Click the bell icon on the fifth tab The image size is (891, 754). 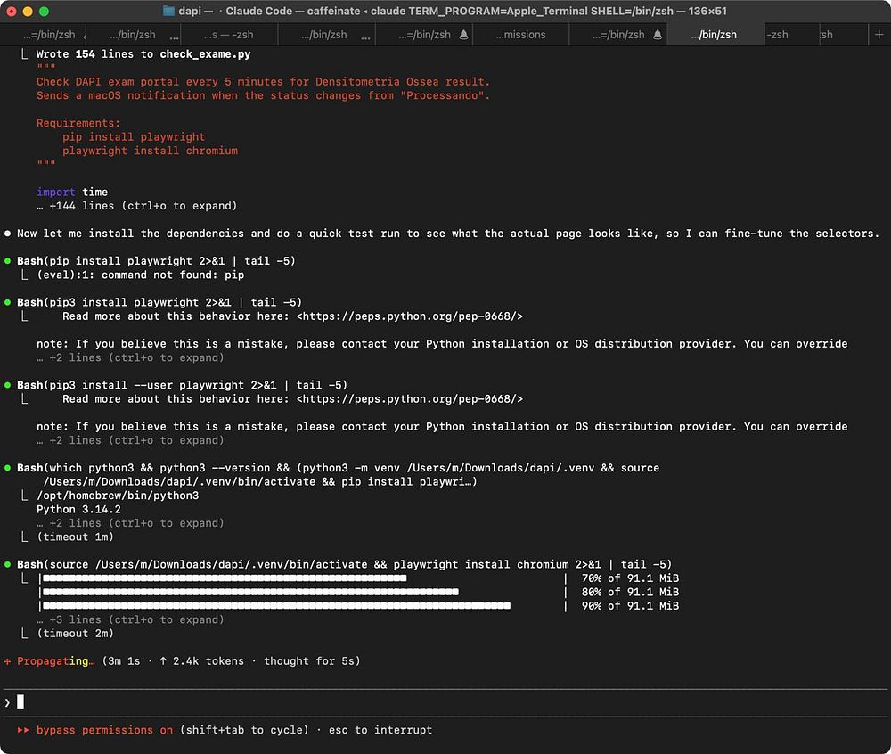pos(463,35)
